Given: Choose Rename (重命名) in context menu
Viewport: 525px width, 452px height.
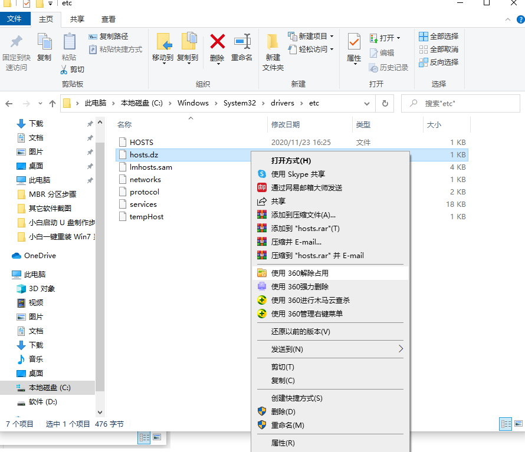Looking at the screenshot, I should [x=330, y=425].
